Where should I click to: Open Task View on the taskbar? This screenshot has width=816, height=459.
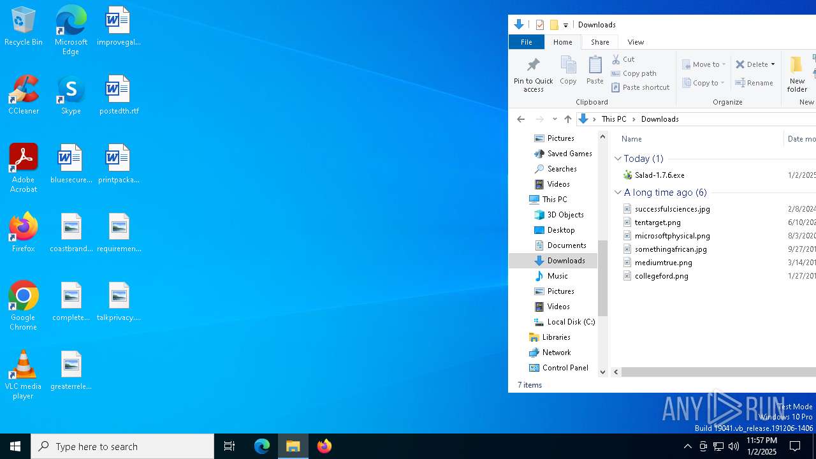229,446
